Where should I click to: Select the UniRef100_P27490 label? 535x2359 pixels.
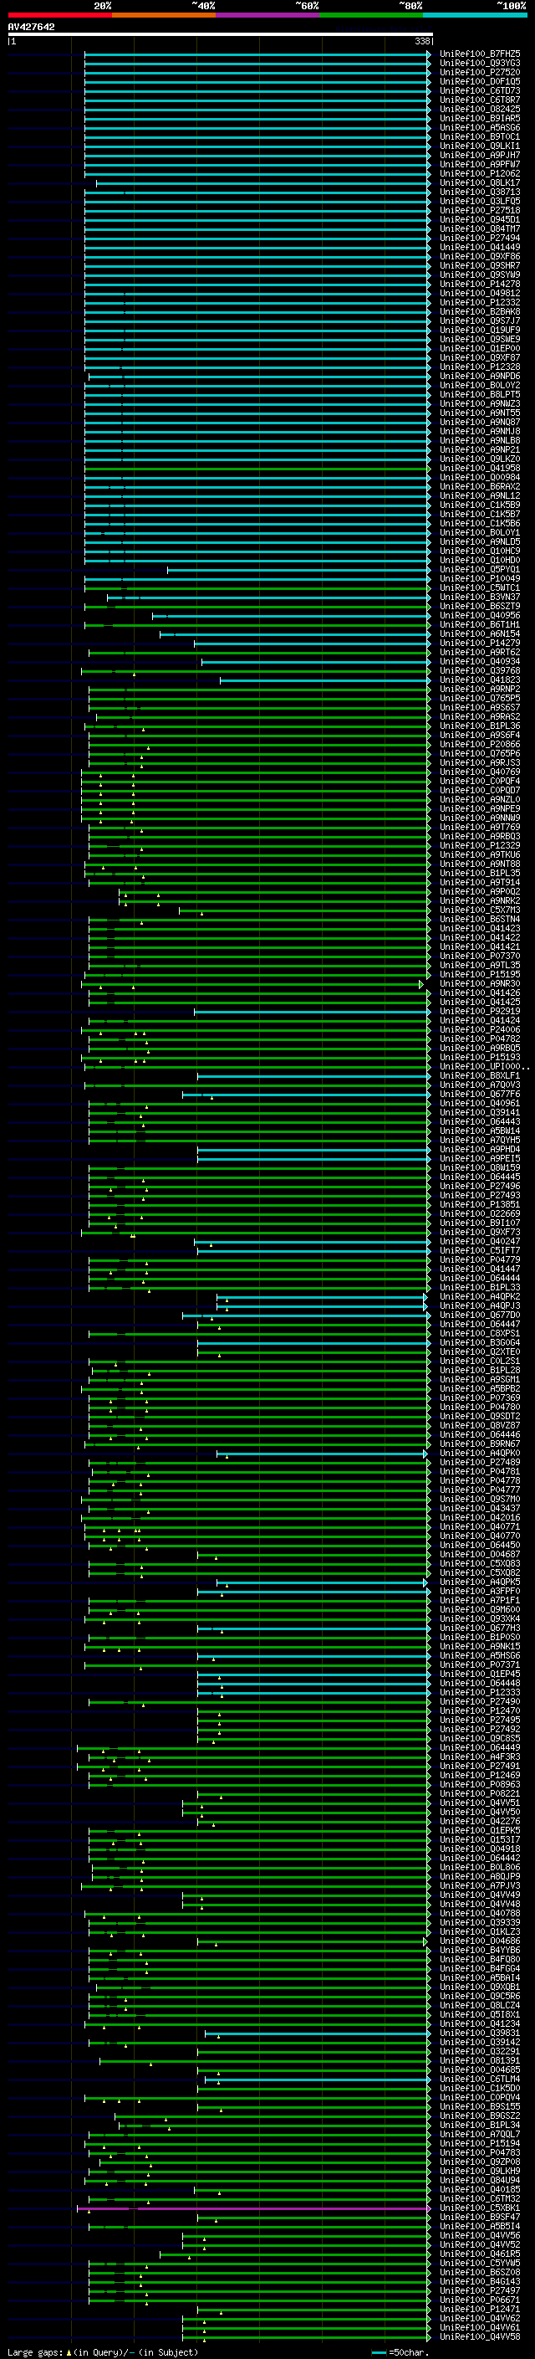point(480,1701)
